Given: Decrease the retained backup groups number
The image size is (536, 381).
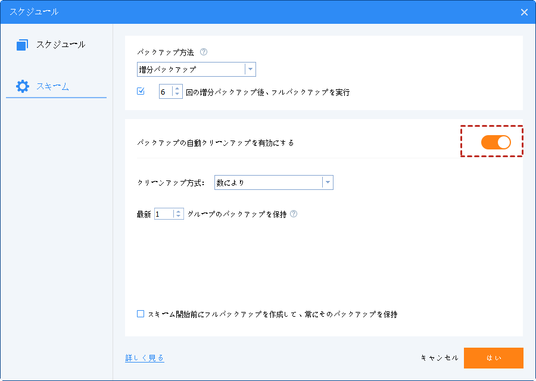Looking at the screenshot, I should click(x=179, y=217).
